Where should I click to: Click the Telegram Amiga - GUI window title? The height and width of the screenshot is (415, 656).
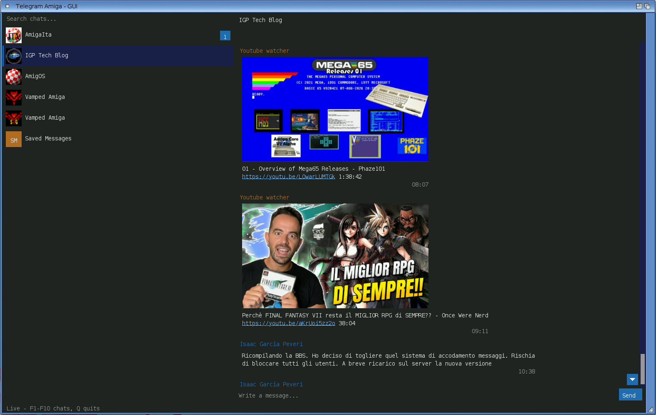(x=47, y=6)
